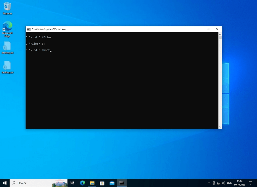Show hidden system tray icons

(x=209, y=183)
